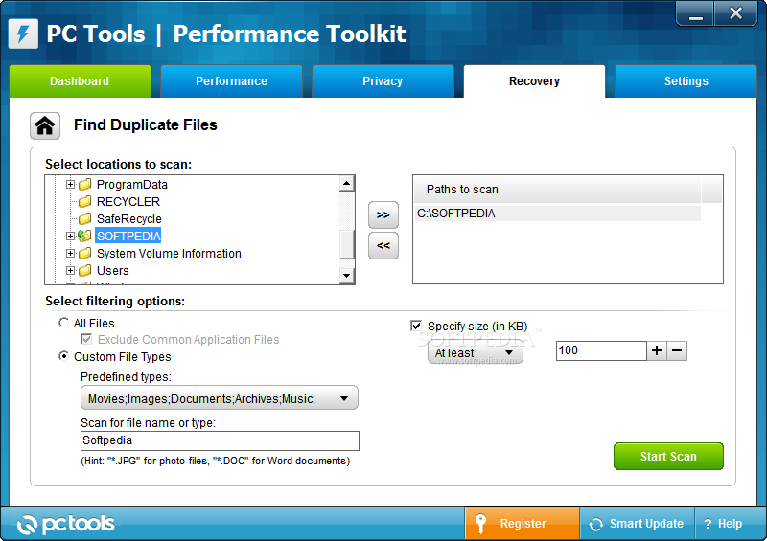
Task: Expand the SOFTPEDIA tree node
Action: pyautogui.click(x=70, y=237)
